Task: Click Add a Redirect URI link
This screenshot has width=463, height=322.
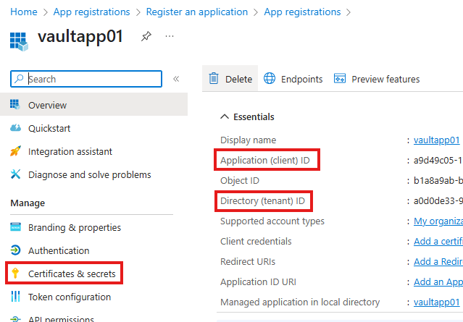Action: coord(438,261)
